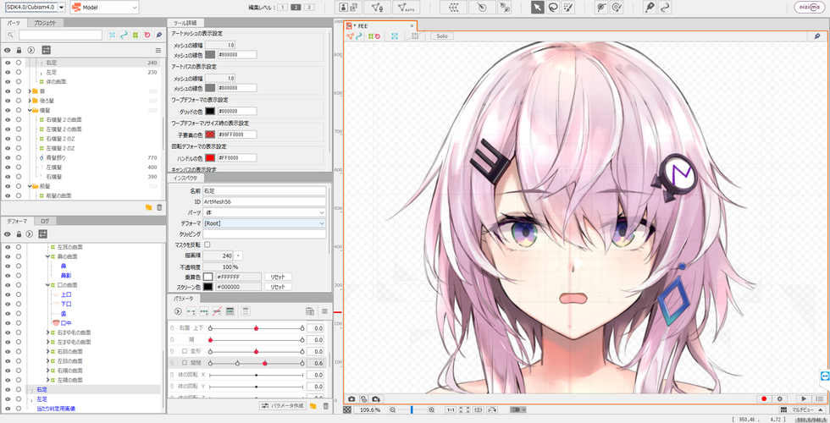Select the ツール詳細 tab
The width and height of the screenshot is (830, 423).
pos(185,23)
